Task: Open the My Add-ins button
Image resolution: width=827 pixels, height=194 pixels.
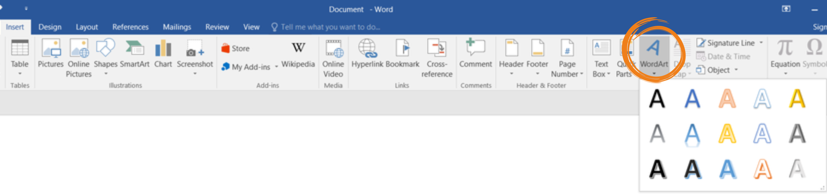Action: 246,67
